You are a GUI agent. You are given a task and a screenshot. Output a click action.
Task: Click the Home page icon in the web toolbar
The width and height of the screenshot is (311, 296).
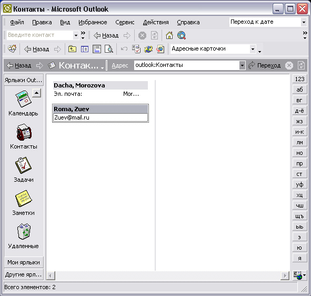[x=169, y=35]
